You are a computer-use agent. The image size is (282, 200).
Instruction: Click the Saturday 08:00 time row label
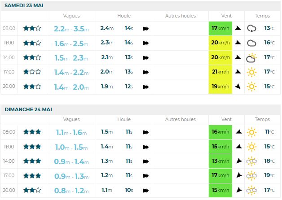9,28
